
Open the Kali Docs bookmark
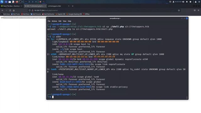click(25, 14)
